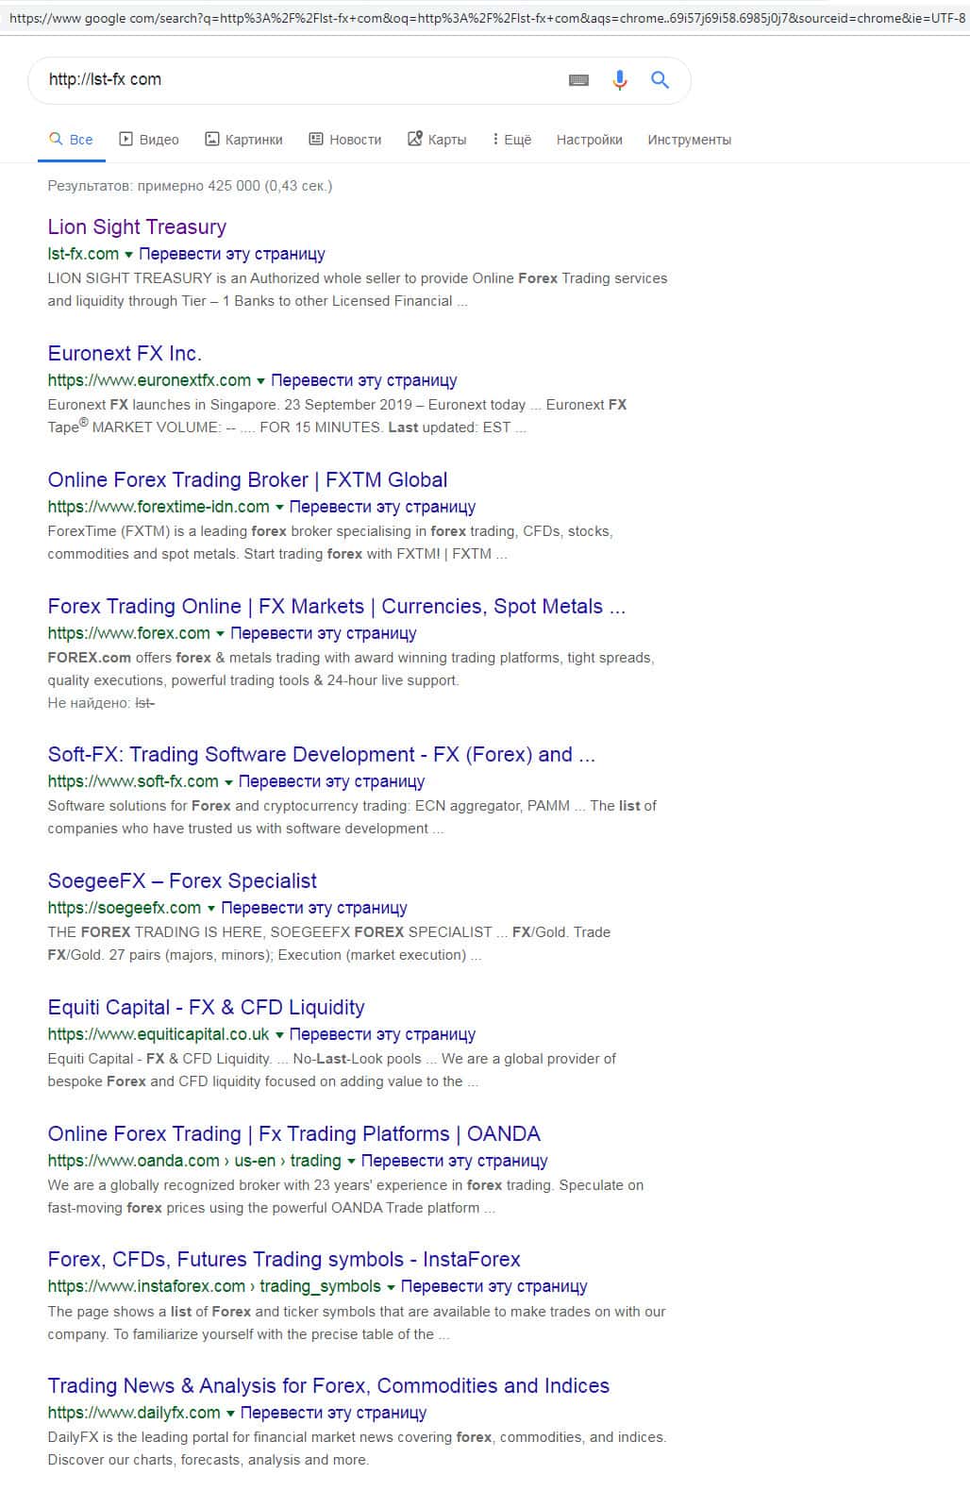The height and width of the screenshot is (1491, 970).
Task: Switch to the Новости tab
Action: point(345,140)
